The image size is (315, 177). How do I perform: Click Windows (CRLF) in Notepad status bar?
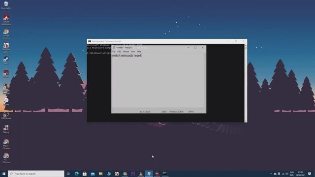176,112
